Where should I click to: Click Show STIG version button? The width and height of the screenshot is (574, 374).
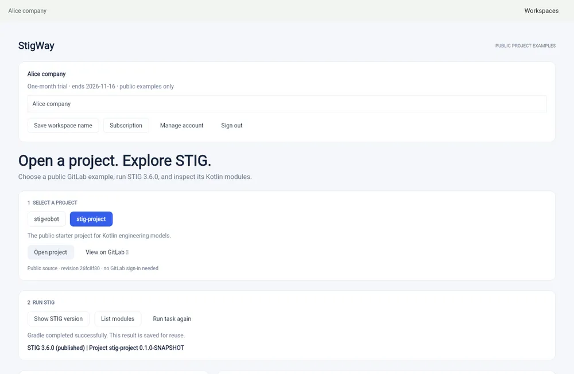pyautogui.click(x=58, y=319)
